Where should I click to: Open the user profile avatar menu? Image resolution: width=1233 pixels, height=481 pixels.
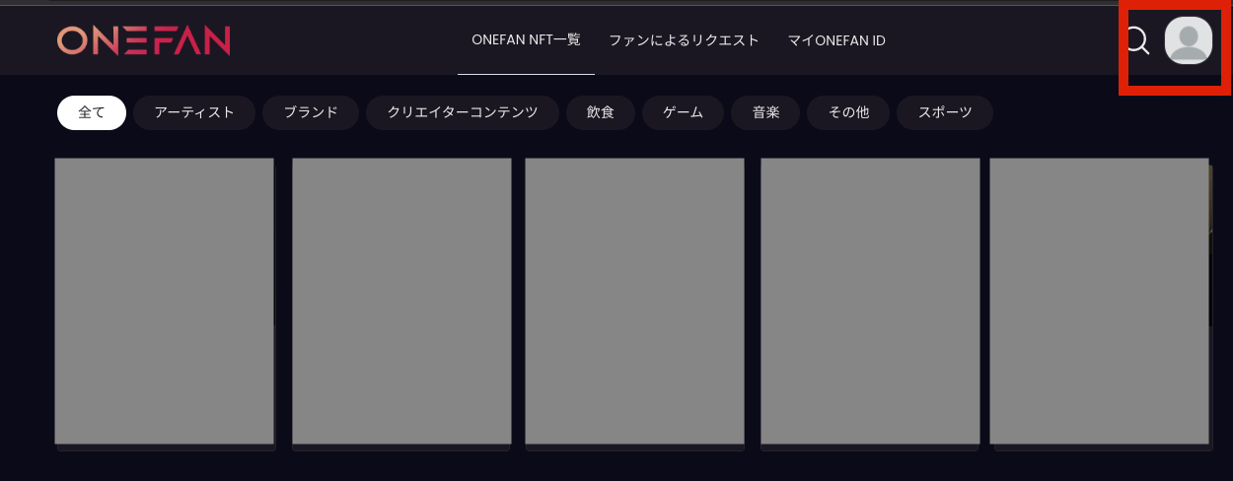coord(1189,41)
